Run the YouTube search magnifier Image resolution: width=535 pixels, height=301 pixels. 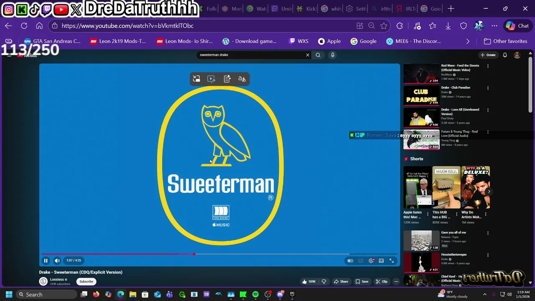[x=318, y=55]
